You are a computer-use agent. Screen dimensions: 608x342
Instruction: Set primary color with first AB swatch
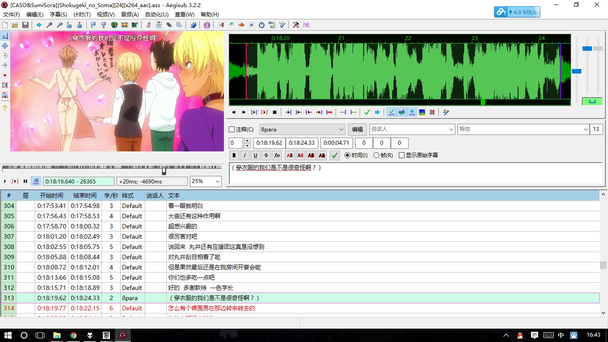pyautogui.click(x=290, y=155)
